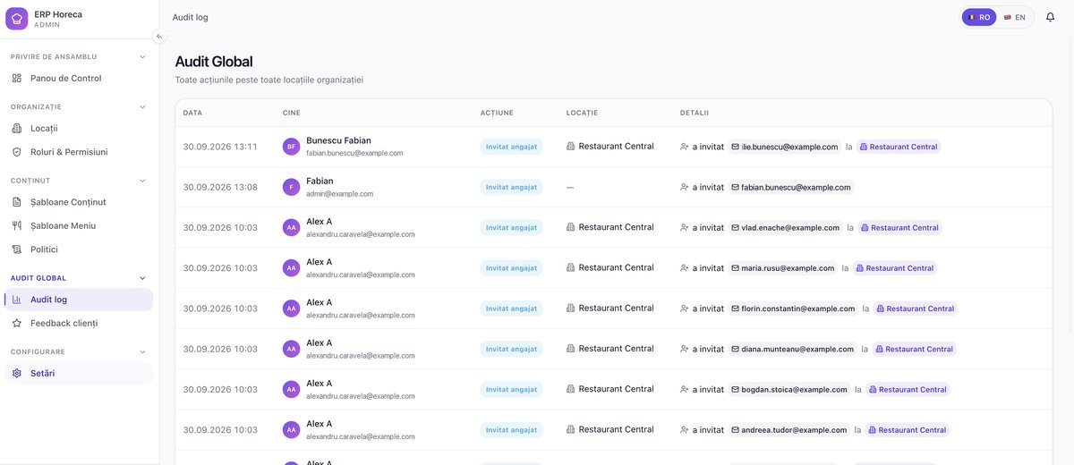This screenshot has width=1074, height=465.
Task: Click the Data column header
Action: pos(192,113)
